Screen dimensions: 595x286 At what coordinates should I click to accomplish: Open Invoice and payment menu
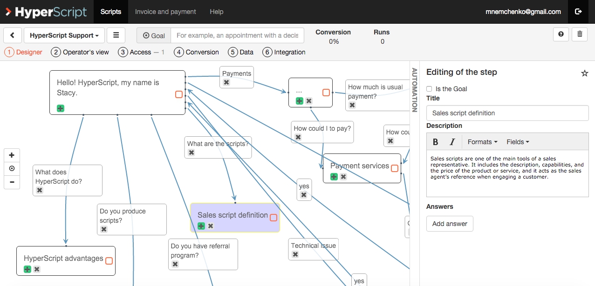click(165, 12)
